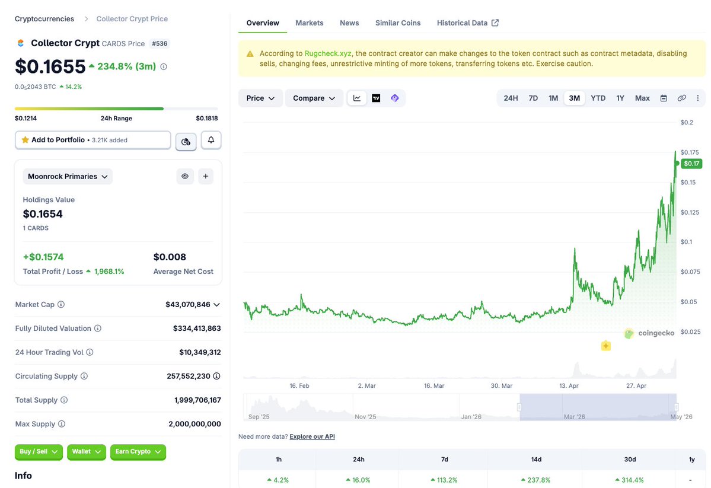Open the chart three-dot more menu
The width and height of the screenshot is (711, 488).
698,98
